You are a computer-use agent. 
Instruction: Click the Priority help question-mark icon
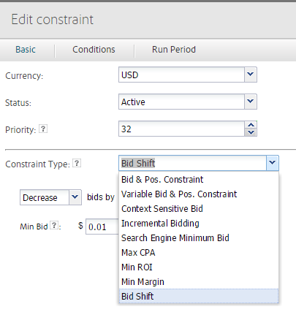pyautogui.click(x=43, y=129)
